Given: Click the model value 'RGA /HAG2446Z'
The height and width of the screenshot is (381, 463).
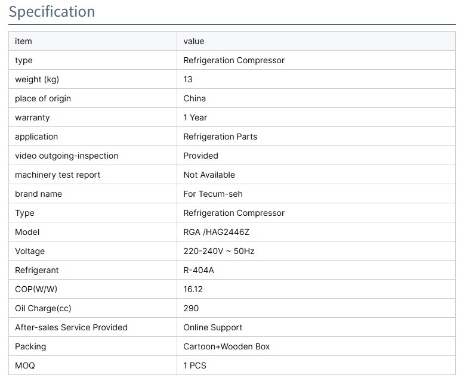Looking at the screenshot, I should (216, 232).
